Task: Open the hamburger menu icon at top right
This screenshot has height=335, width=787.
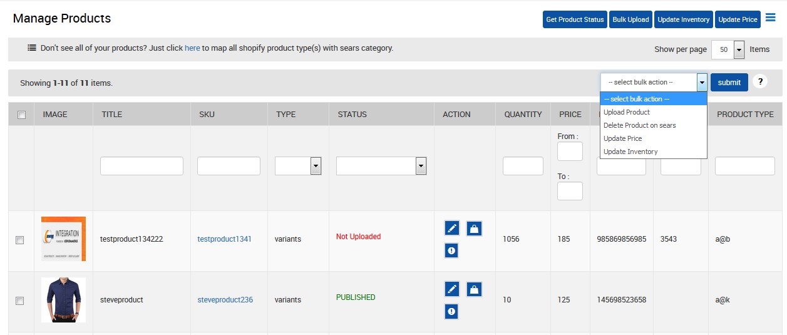Action: pos(771,18)
